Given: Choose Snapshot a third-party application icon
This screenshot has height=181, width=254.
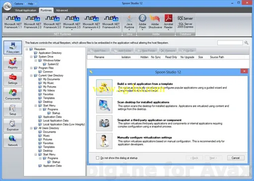Looking at the screenshot, I should click(104, 123).
